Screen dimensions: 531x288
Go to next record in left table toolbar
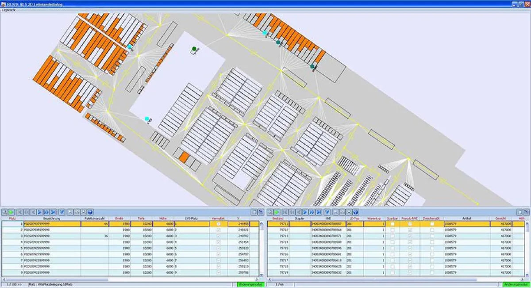point(39,213)
